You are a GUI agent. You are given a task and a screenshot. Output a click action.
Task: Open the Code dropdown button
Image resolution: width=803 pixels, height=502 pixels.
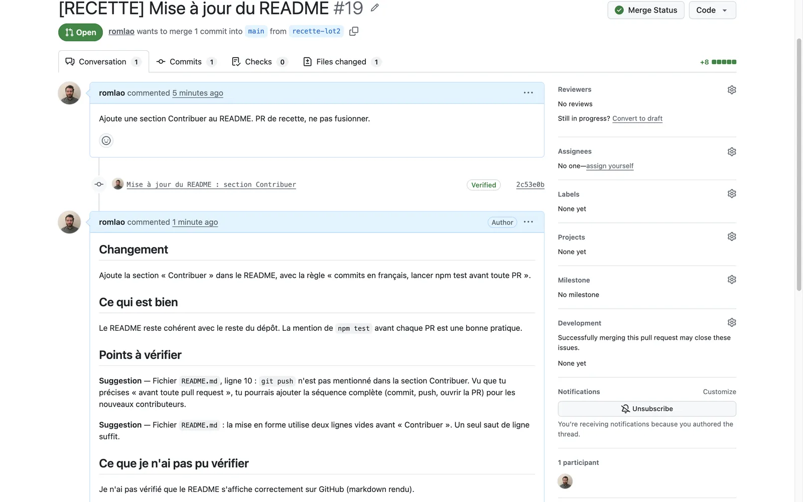pyautogui.click(x=712, y=10)
